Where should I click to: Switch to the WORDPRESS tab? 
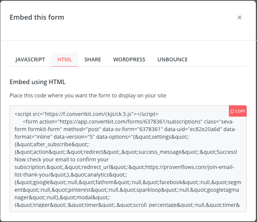point(129,59)
